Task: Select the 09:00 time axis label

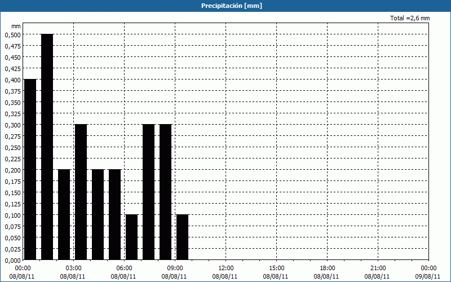Action: [175, 268]
